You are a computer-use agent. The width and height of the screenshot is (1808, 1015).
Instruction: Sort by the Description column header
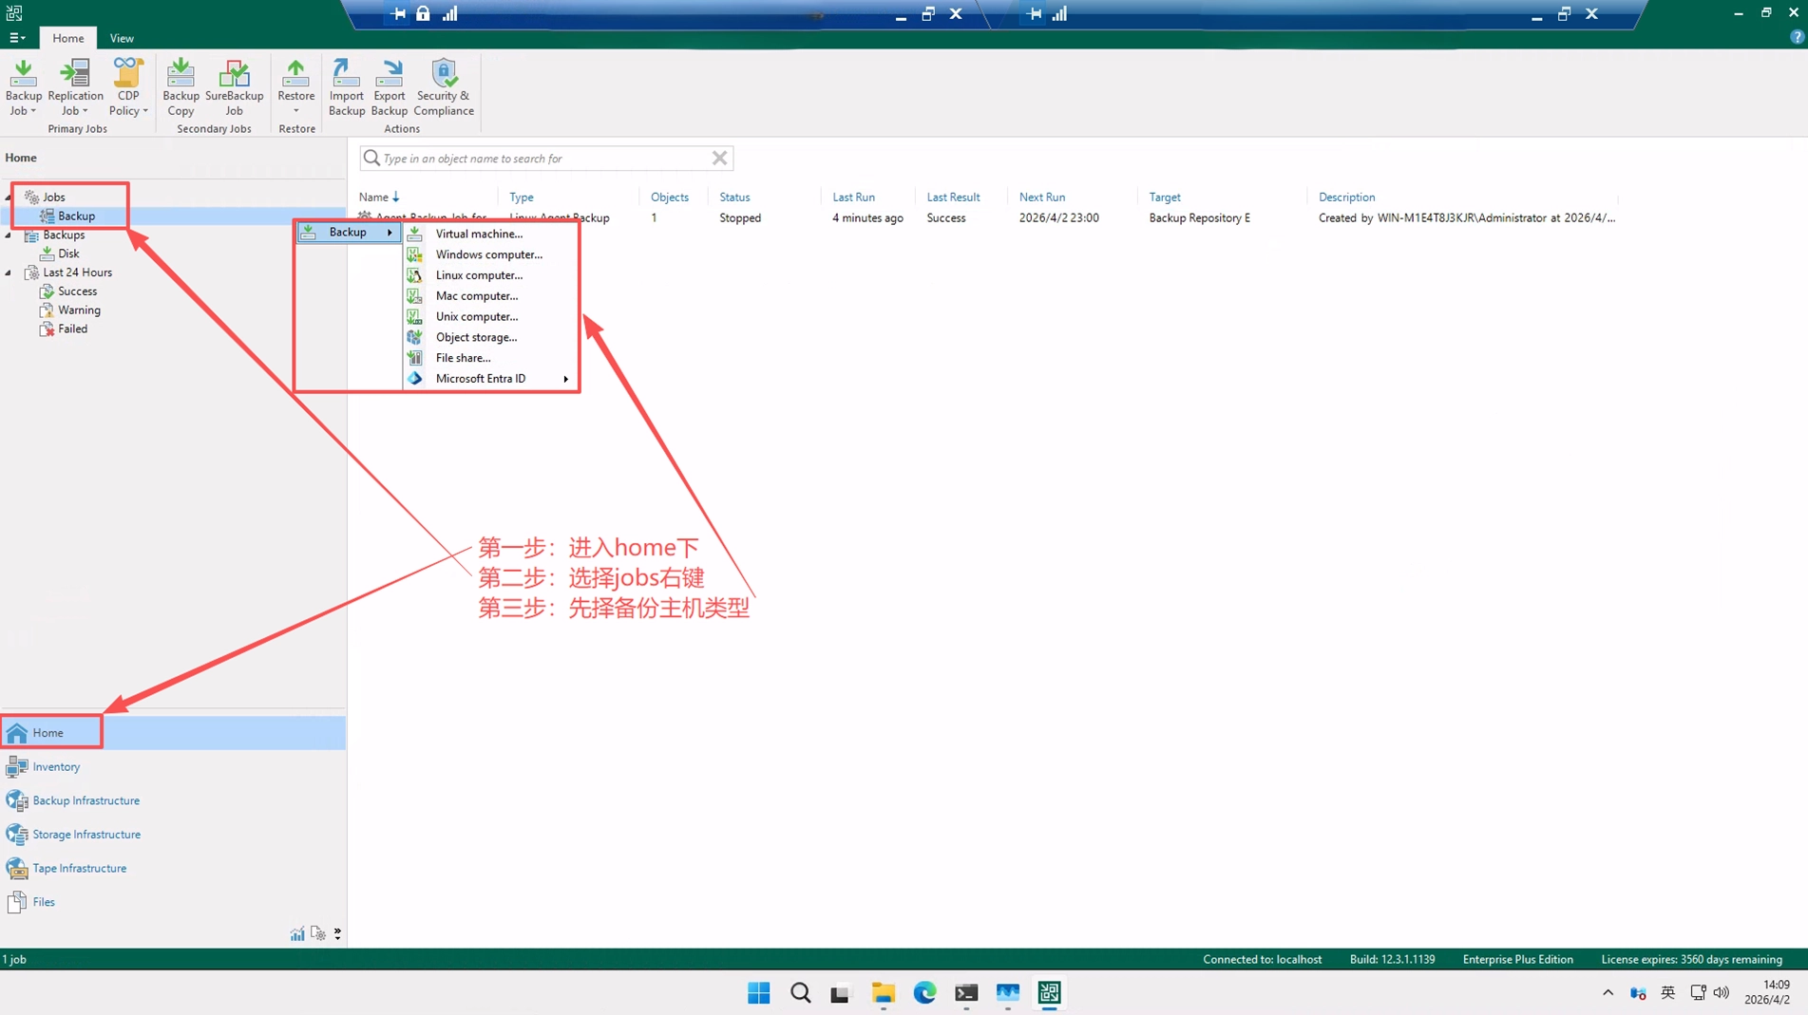pyautogui.click(x=1346, y=197)
